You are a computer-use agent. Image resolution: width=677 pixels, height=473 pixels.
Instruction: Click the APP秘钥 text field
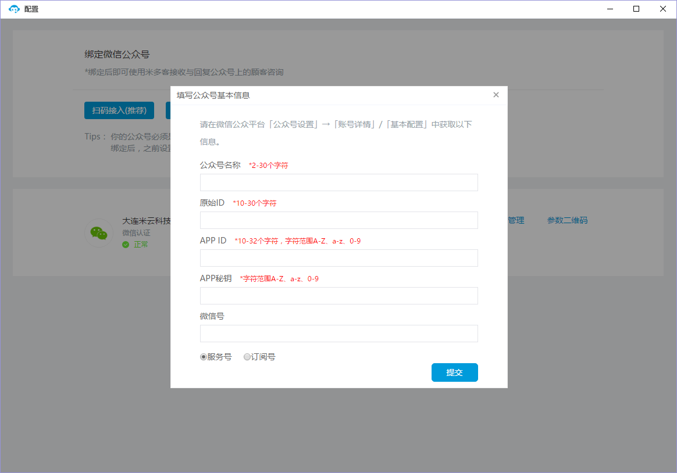pos(338,296)
